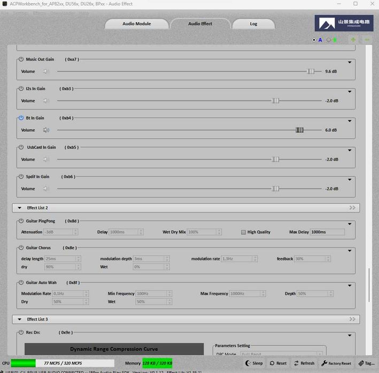
Task: Switch to the Log tab
Action: [253, 24]
